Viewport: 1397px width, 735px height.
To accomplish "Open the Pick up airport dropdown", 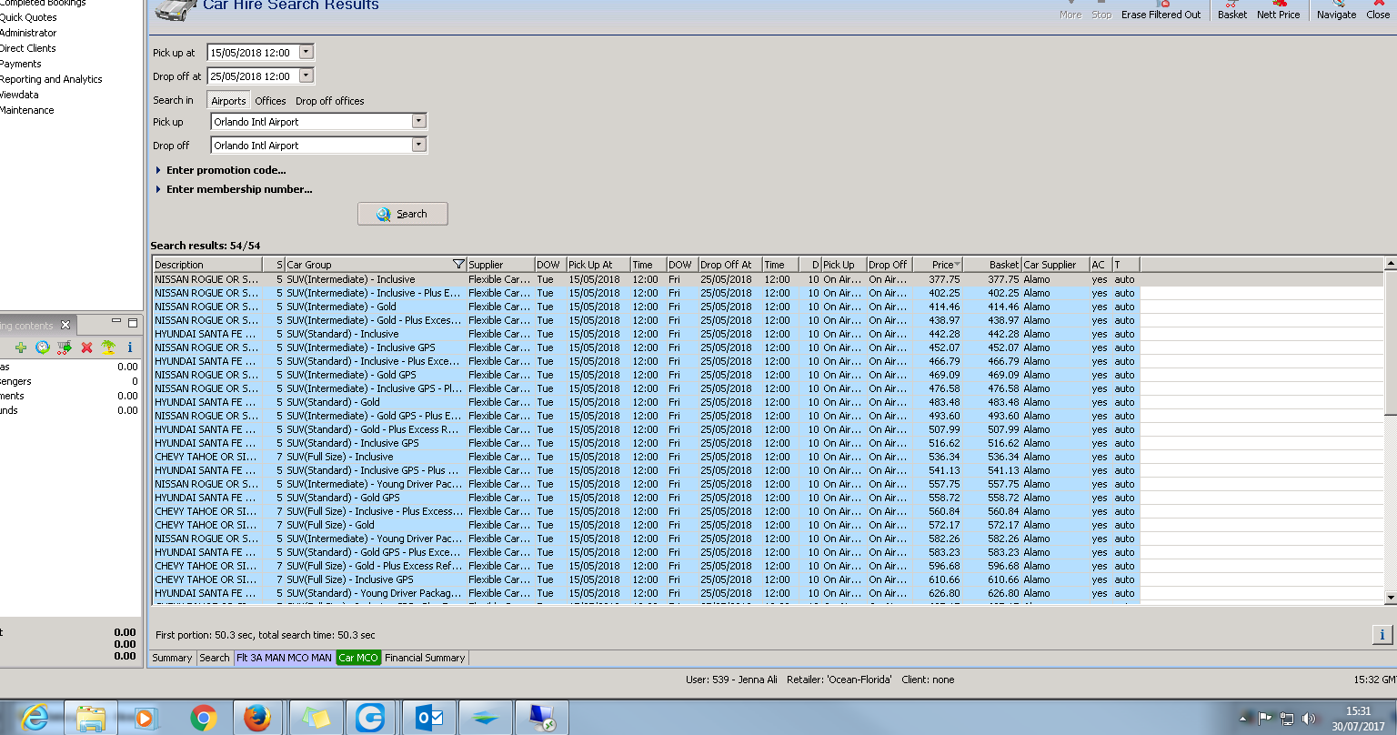I will click(x=418, y=121).
